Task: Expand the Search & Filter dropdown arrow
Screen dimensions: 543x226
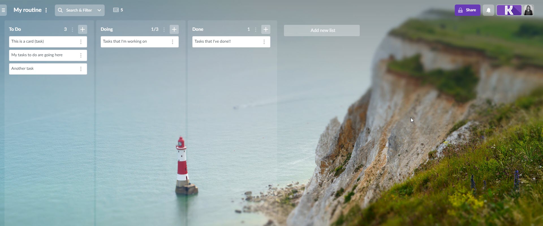Action: (99, 10)
